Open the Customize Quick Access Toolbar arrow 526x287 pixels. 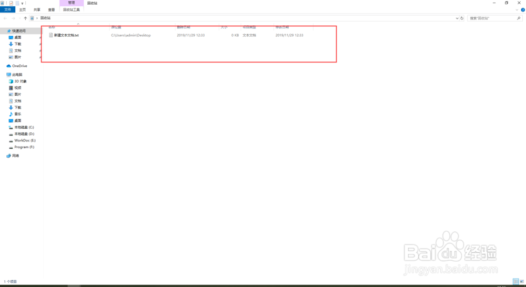(x=22, y=3)
